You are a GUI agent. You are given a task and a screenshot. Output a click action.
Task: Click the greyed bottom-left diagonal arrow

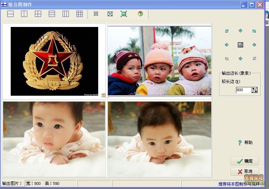226,59
